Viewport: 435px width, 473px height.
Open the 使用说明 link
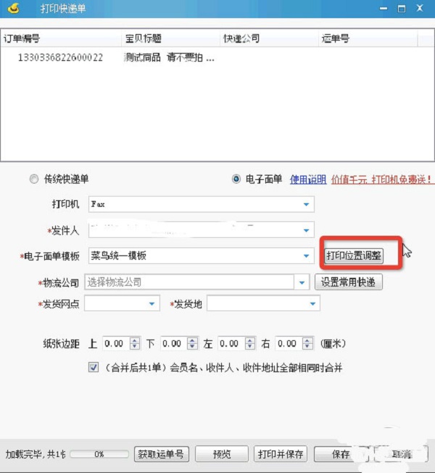(x=308, y=180)
